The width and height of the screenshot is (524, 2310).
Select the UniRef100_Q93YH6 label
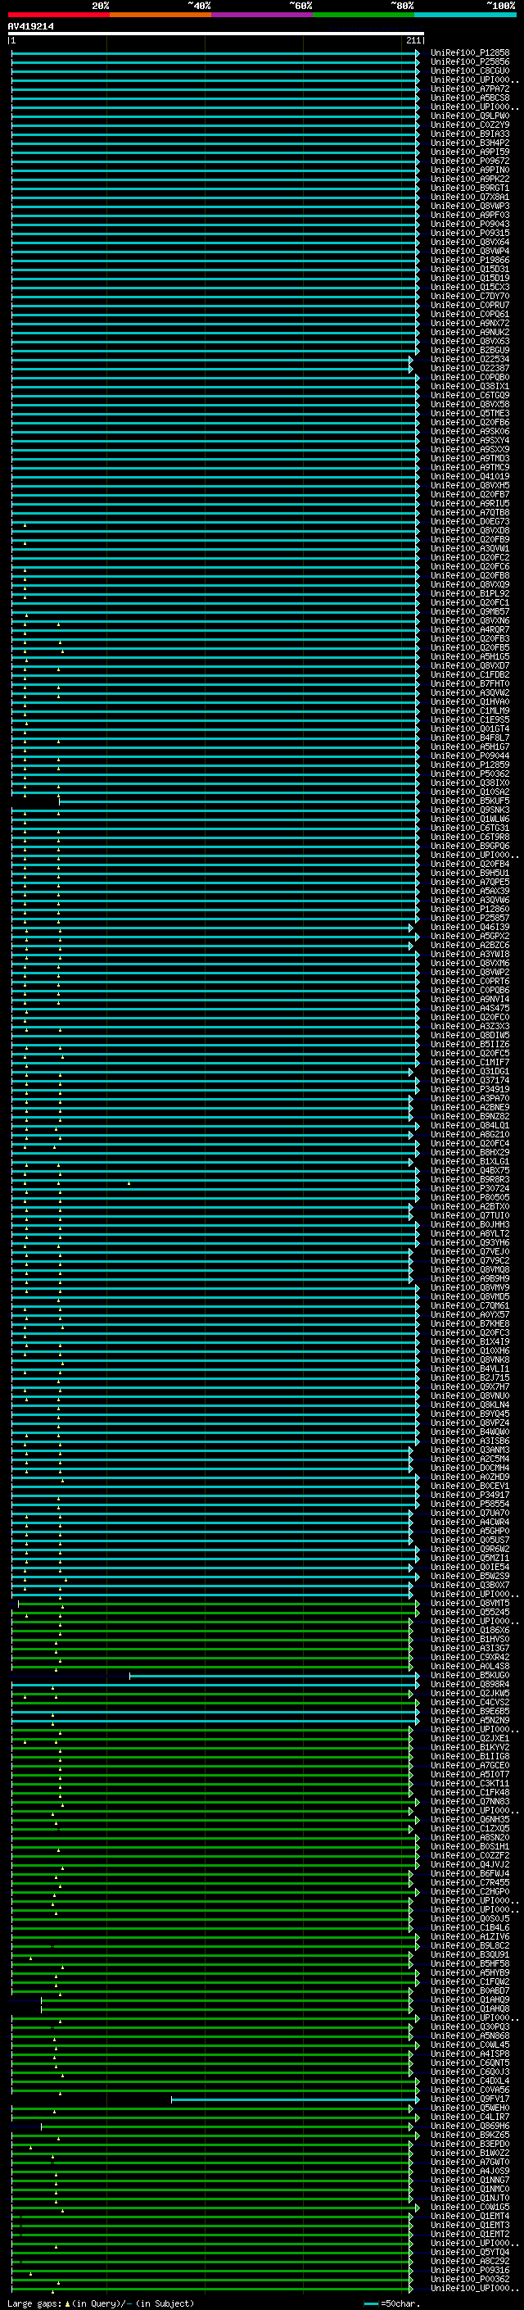(x=470, y=1243)
